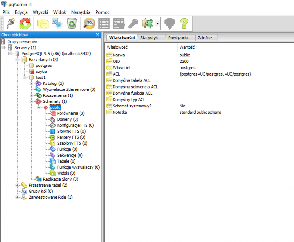The image size is (294, 242).
Task: Click the yellow question mark help icon
Action: click(x=184, y=24)
